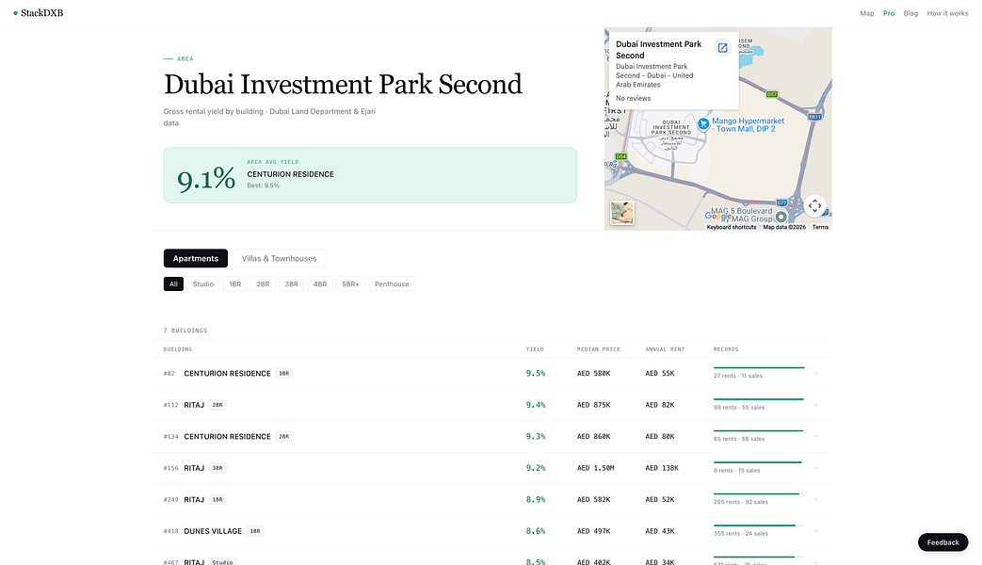
Task: Filter by Studio units
Action: (x=203, y=283)
